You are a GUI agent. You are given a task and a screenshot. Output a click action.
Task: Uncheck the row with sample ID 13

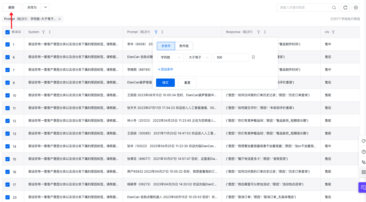8,134
